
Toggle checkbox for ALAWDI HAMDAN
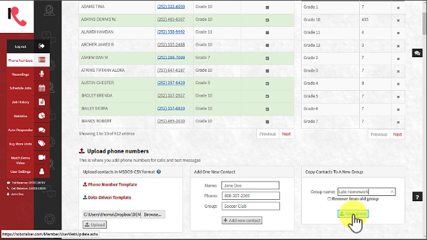tap(267, 33)
